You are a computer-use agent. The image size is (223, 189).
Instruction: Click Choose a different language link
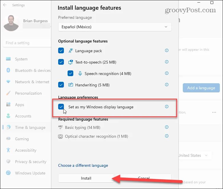pos(83,165)
